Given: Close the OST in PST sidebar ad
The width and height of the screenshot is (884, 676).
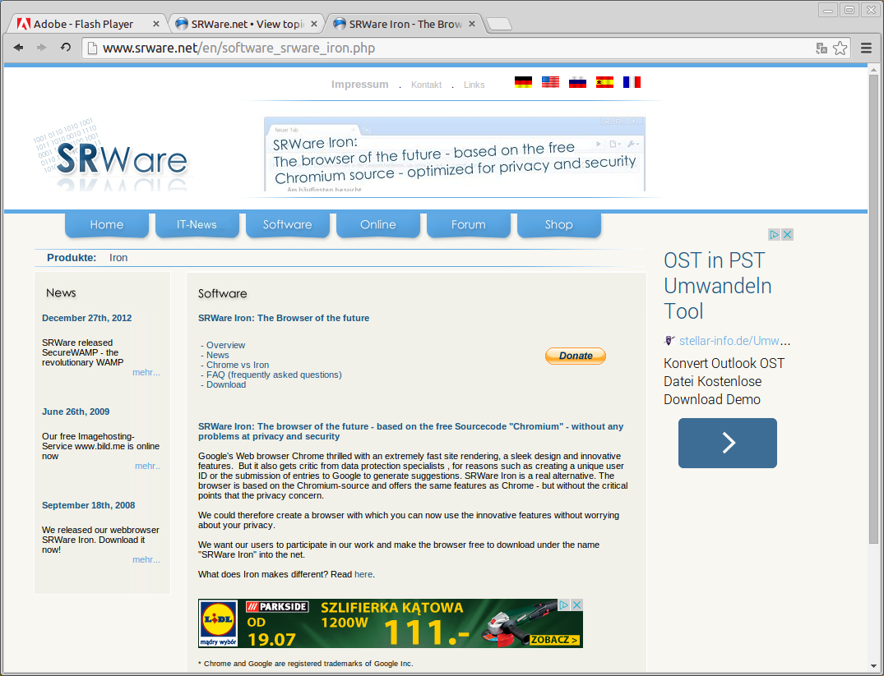Looking at the screenshot, I should pos(788,234).
